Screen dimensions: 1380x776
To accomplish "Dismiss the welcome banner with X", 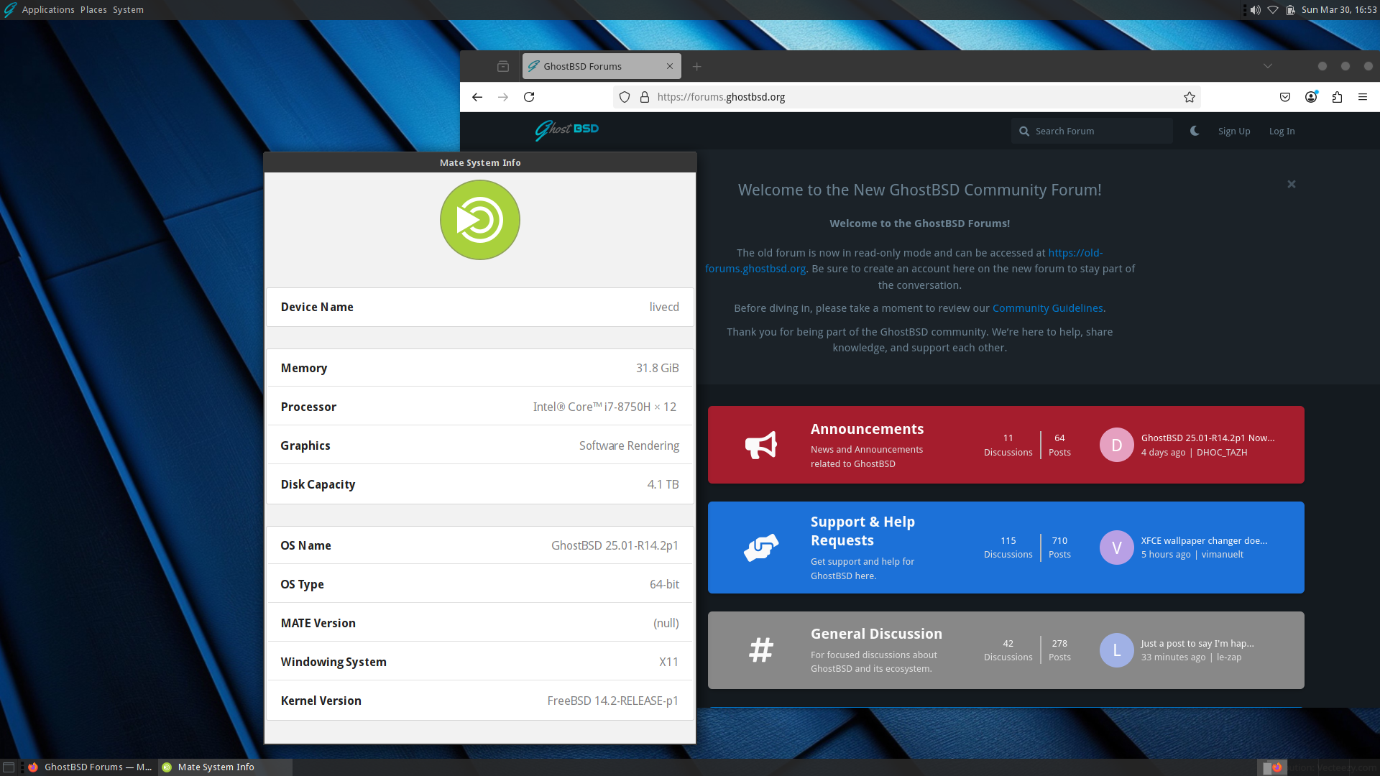I will pos(1292,184).
